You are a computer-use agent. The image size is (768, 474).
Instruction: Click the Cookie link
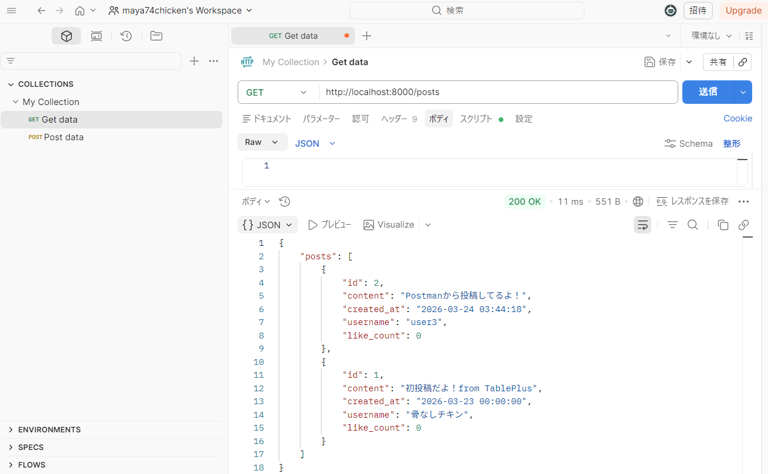(x=737, y=118)
